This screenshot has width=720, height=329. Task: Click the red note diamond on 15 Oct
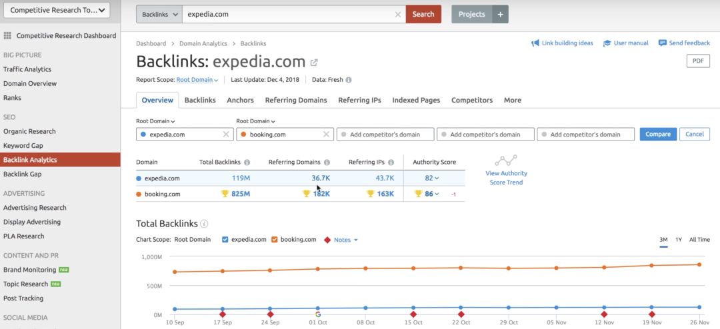[x=413, y=314]
